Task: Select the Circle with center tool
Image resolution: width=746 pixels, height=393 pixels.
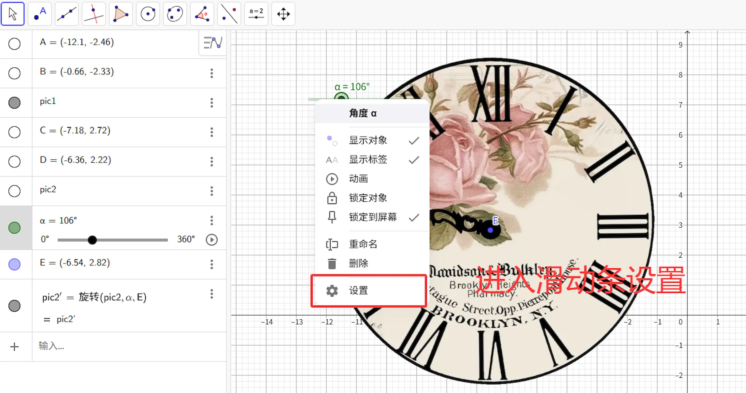Action: 148,14
